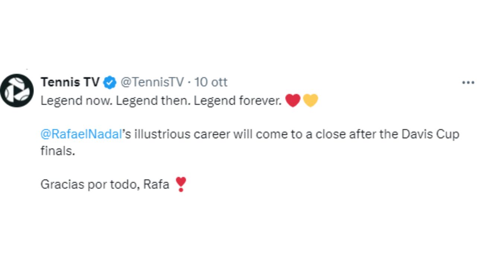This screenshot has height=271, width=484.
Task: Click the @TennisTV handle
Action: click(152, 82)
